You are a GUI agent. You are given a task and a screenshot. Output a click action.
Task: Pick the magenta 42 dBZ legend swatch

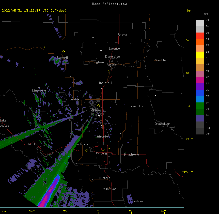pyautogui.click(x=200, y=80)
